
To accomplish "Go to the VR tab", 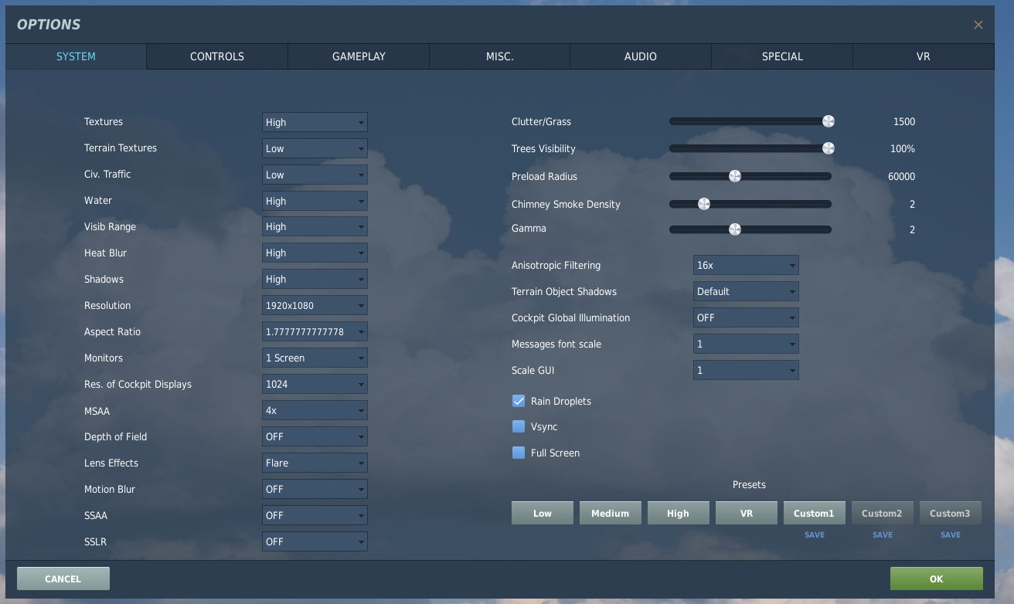I will tap(923, 56).
